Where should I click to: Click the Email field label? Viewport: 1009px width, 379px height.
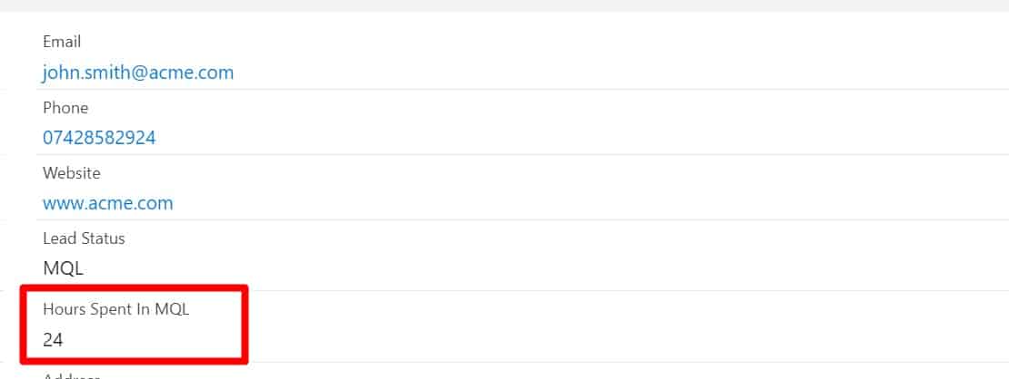(x=62, y=42)
